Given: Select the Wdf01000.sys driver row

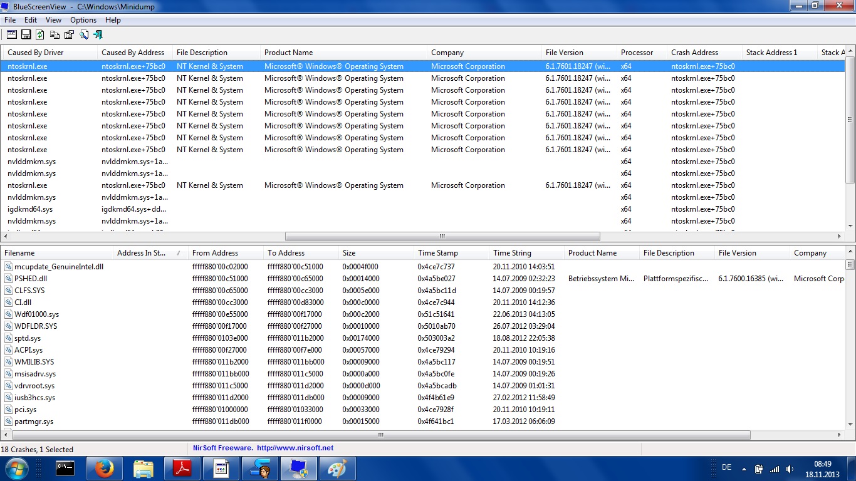Looking at the screenshot, I should (423, 314).
